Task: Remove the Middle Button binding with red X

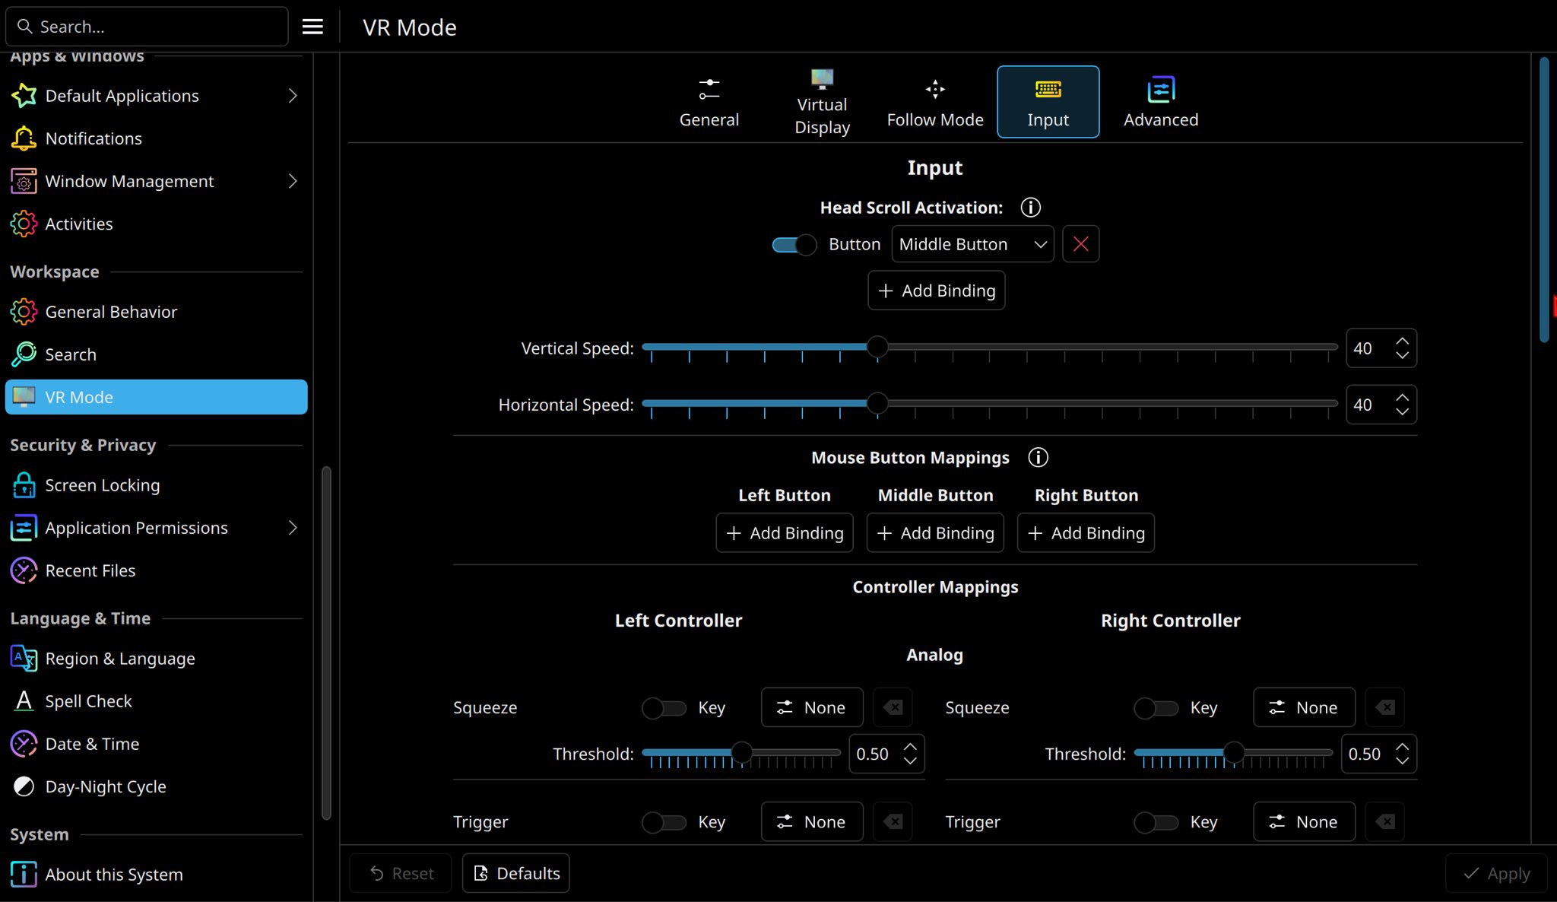Action: coord(1080,244)
